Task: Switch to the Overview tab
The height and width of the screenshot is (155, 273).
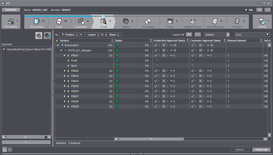Action: click(11, 10)
